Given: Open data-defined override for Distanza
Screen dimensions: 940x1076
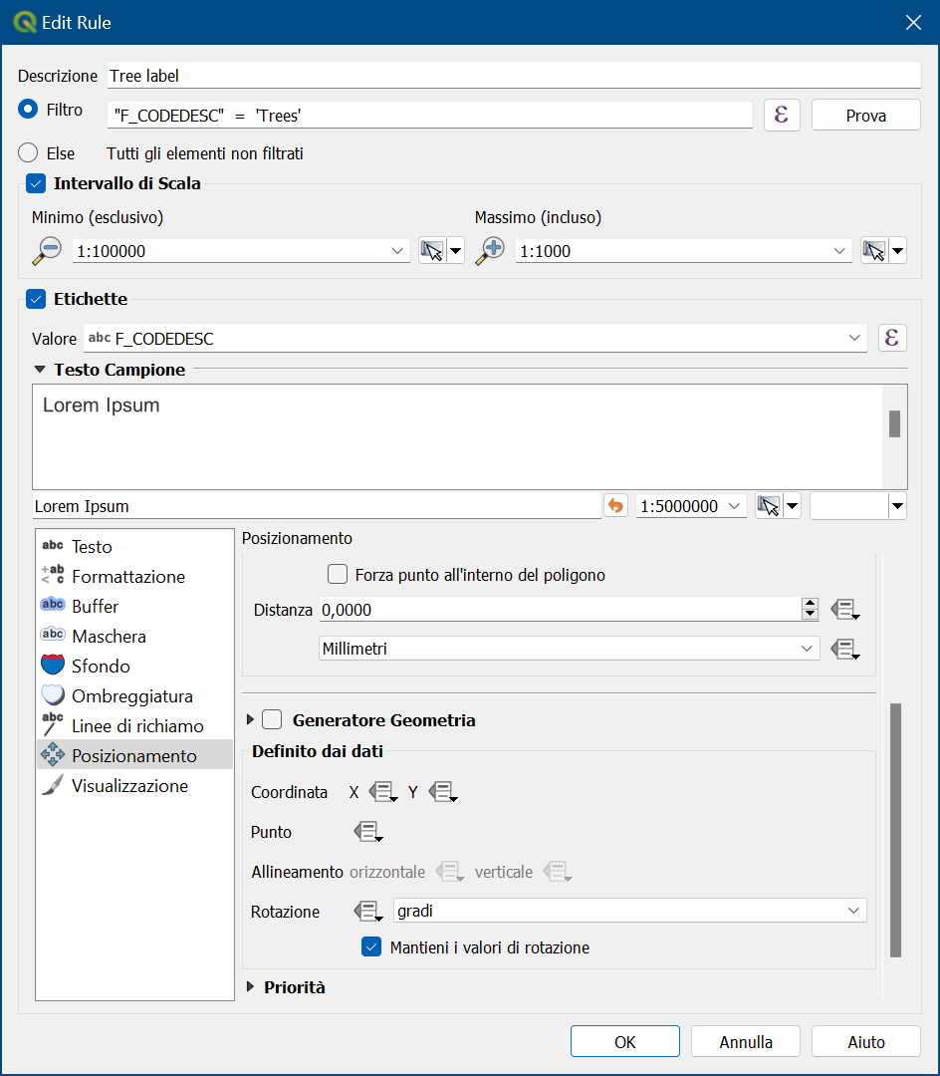Looking at the screenshot, I should pyautogui.click(x=845, y=610).
